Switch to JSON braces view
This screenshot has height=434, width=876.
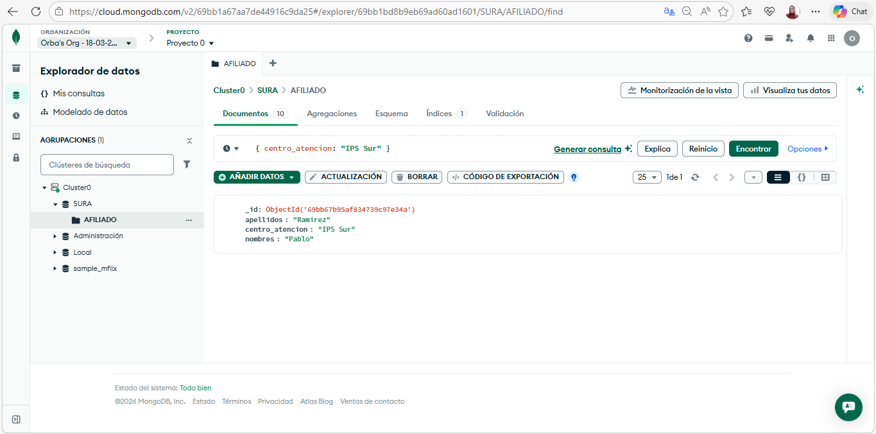click(x=802, y=177)
